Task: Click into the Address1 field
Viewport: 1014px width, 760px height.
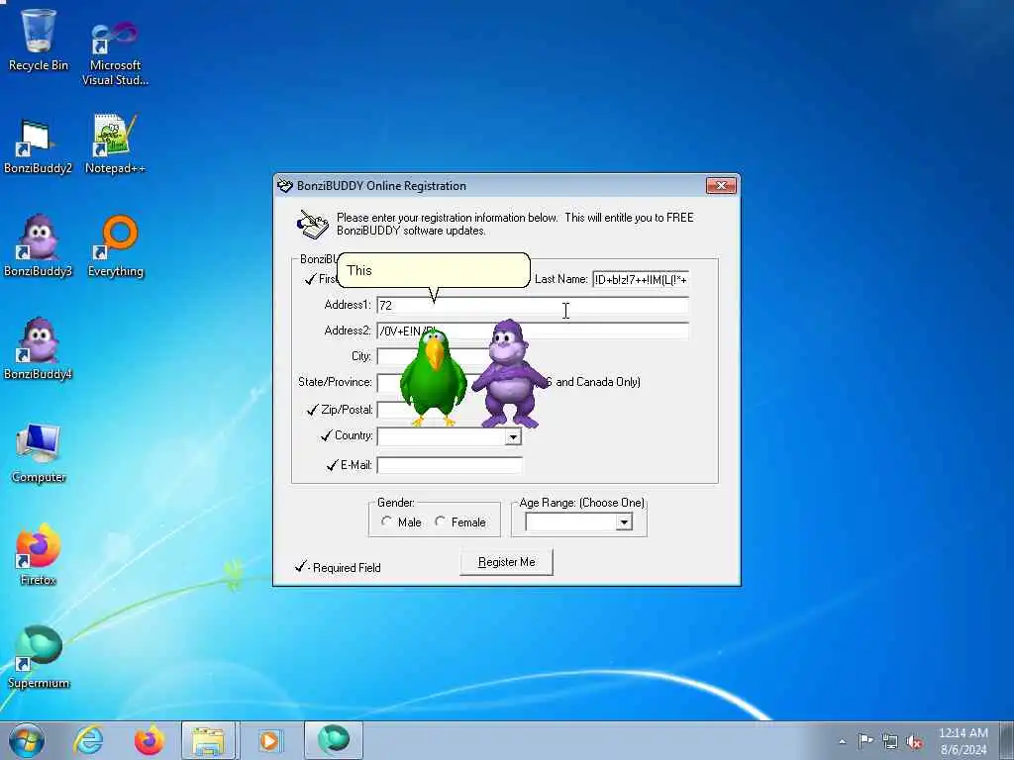Action: coord(533,305)
